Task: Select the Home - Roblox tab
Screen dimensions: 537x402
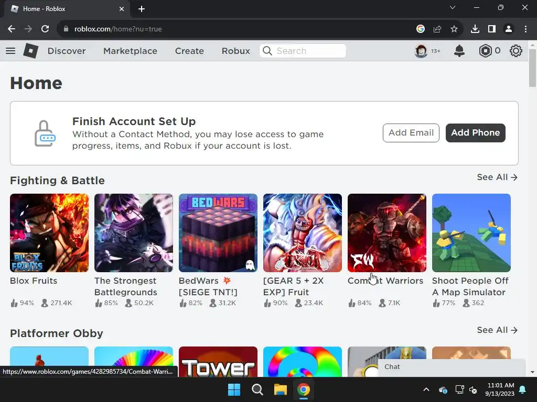Action: pos(67,9)
